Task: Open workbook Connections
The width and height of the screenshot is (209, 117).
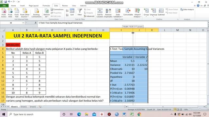Action: [57, 9]
